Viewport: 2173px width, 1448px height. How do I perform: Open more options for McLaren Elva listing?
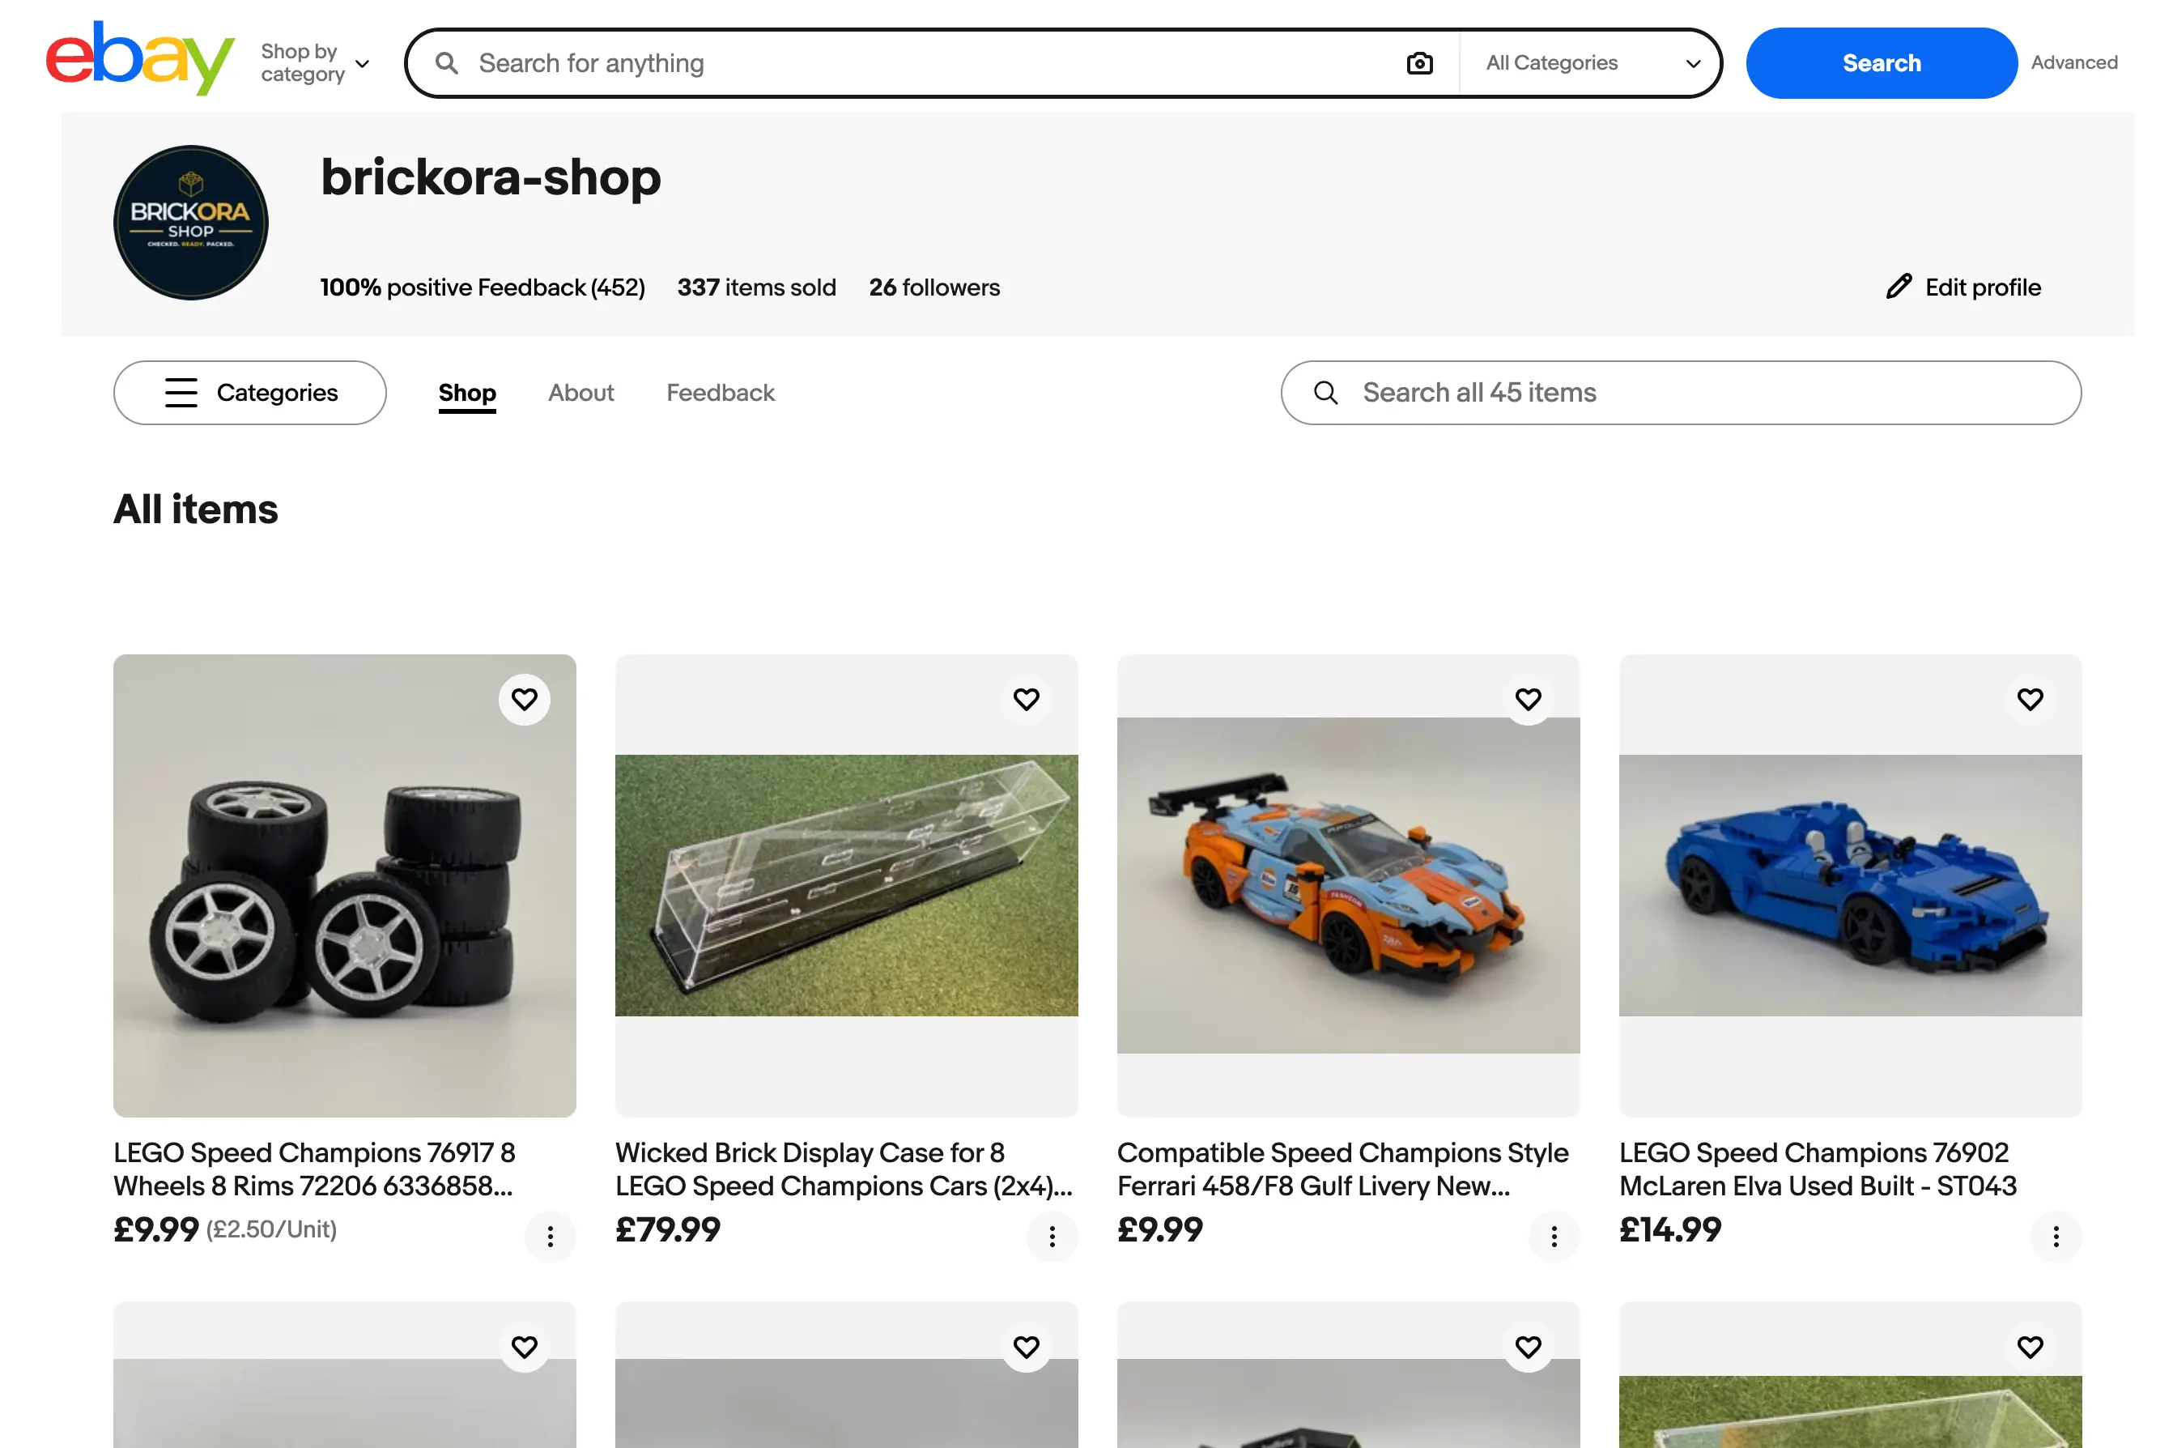[2056, 1236]
